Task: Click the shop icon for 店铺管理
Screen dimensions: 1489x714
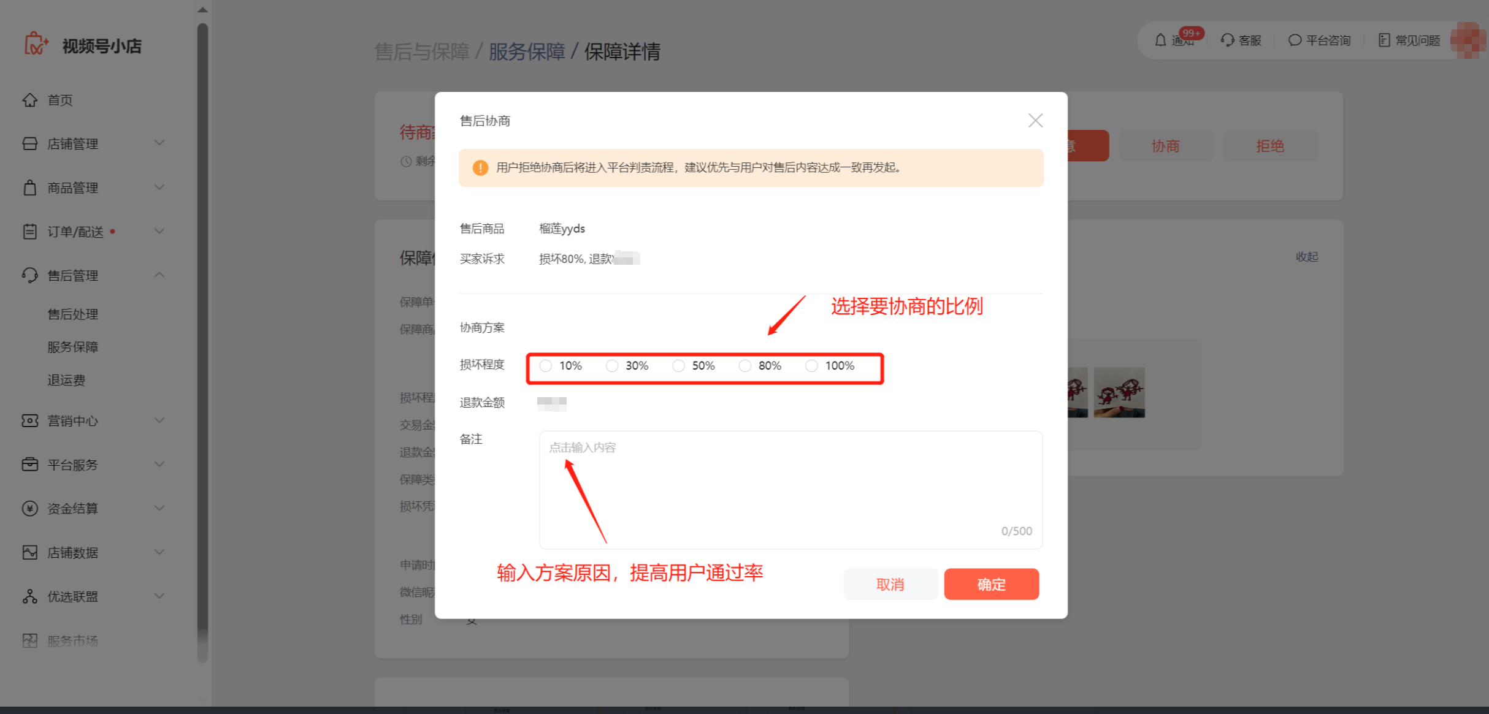Action: click(29, 143)
